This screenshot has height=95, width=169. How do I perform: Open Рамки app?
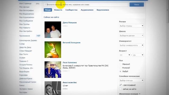tap(22, 85)
